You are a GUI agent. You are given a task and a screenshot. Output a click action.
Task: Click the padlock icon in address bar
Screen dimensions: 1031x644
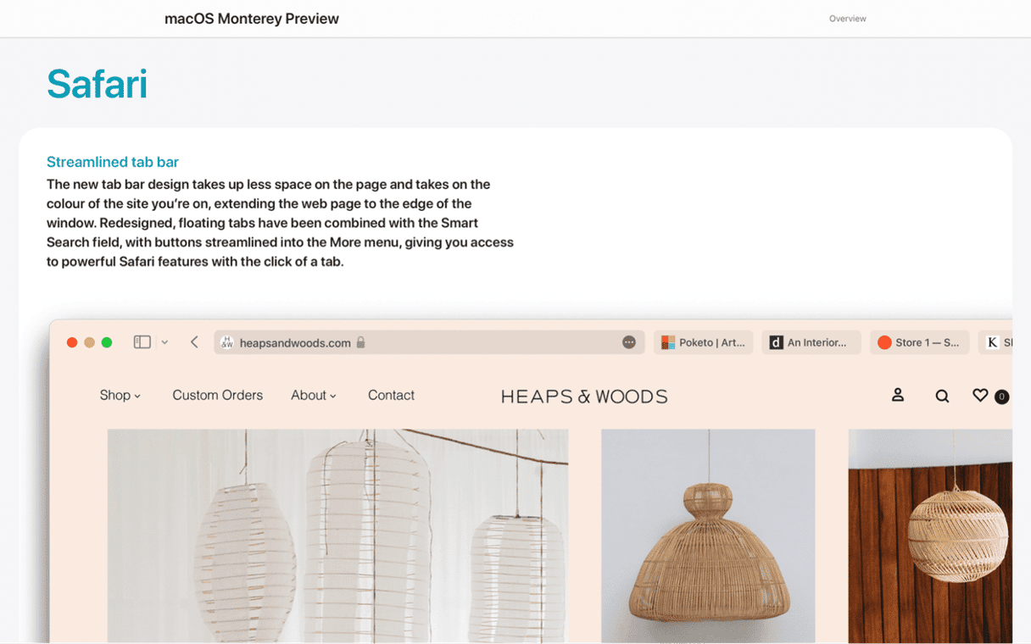click(360, 342)
